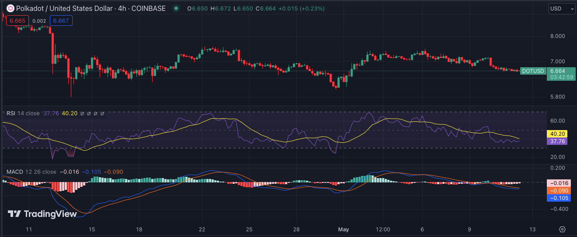Click the Polkadot coin logo icon

(10, 8)
